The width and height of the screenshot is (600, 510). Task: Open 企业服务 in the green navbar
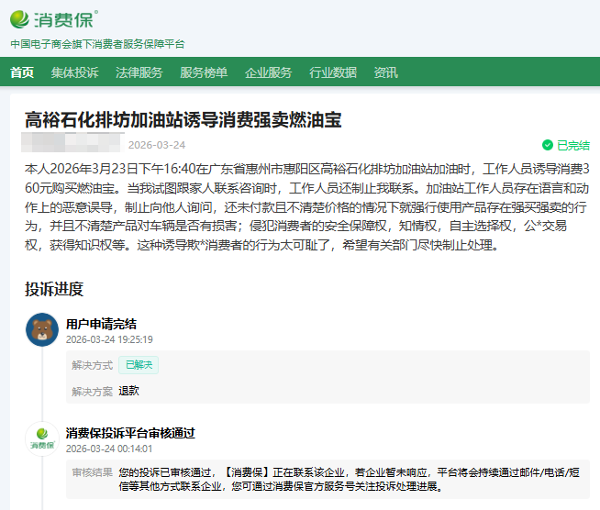(x=269, y=72)
